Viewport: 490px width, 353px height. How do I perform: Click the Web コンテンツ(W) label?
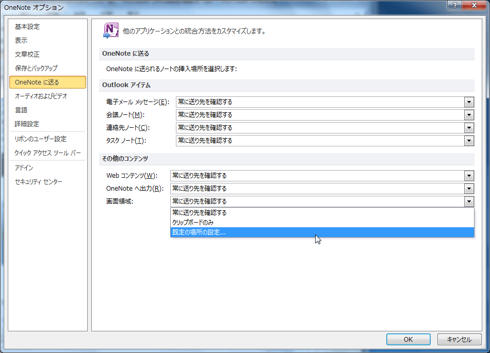[132, 176]
